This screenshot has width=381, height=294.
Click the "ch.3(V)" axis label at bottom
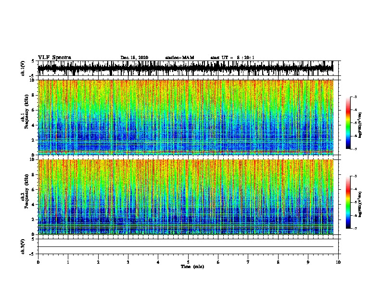click(x=23, y=246)
